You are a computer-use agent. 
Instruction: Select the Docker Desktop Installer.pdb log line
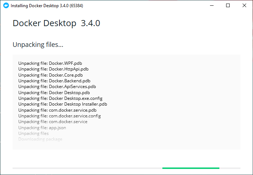click(63, 104)
